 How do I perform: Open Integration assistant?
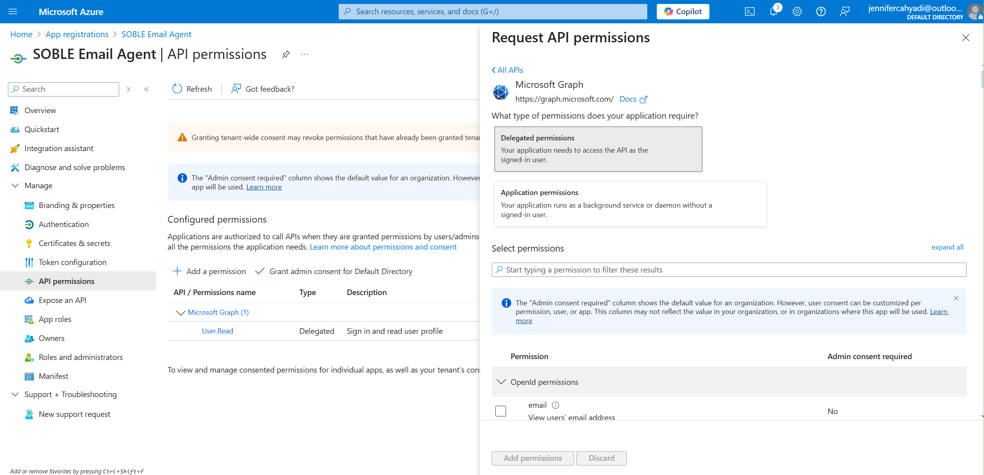click(x=59, y=148)
